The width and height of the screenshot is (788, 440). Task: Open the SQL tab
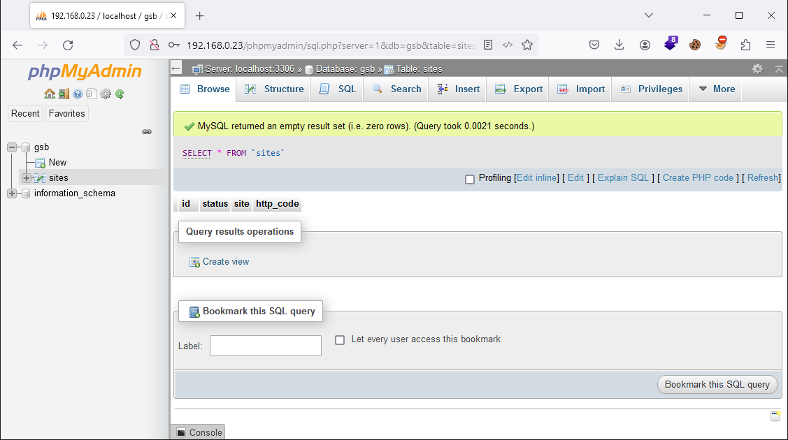click(338, 89)
